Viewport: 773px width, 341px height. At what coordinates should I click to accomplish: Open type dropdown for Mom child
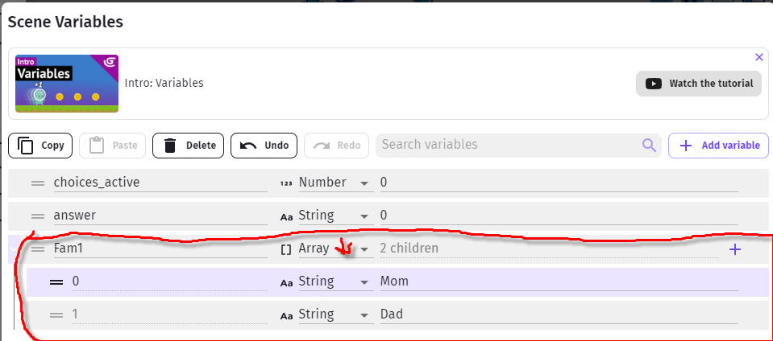click(333, 281)
